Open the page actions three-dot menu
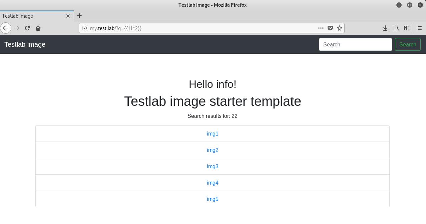Screen dimensions: 426x224 click(321, 28)
